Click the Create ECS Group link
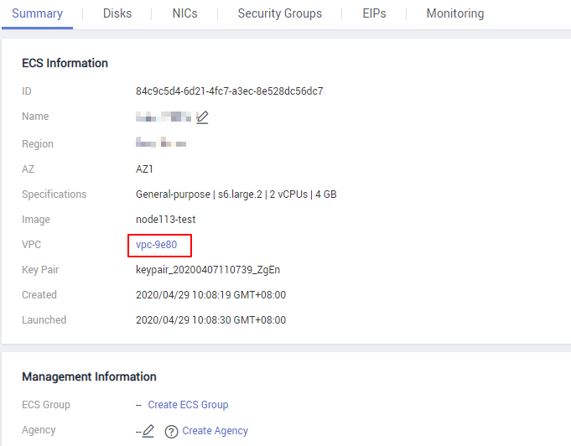 coord(188,405)
